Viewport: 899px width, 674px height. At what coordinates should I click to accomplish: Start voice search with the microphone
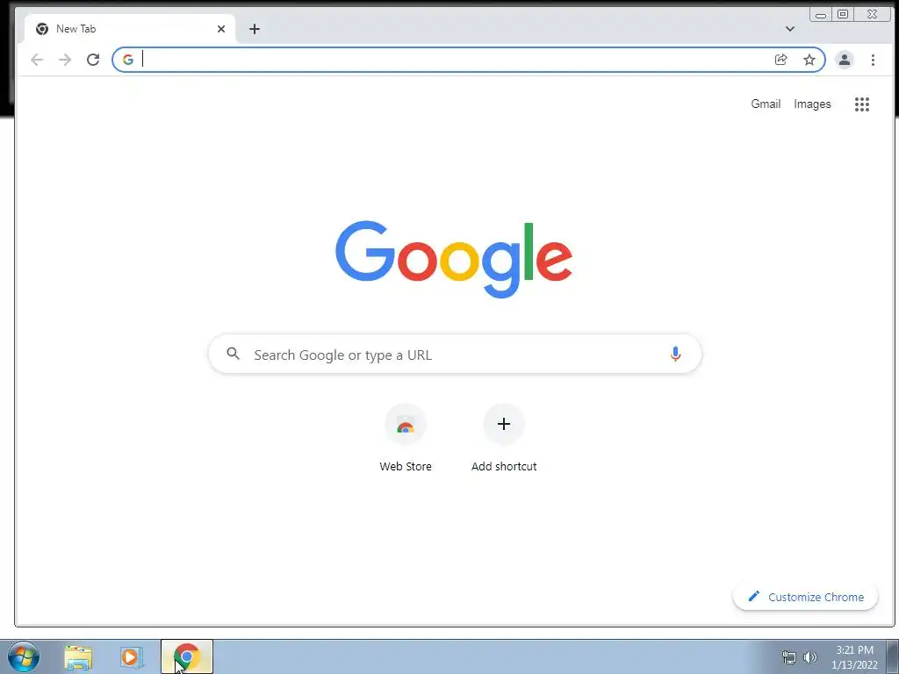click(x=675, y=354)
